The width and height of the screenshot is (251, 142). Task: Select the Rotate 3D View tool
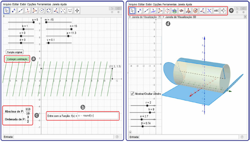click(x=223, y=11)
